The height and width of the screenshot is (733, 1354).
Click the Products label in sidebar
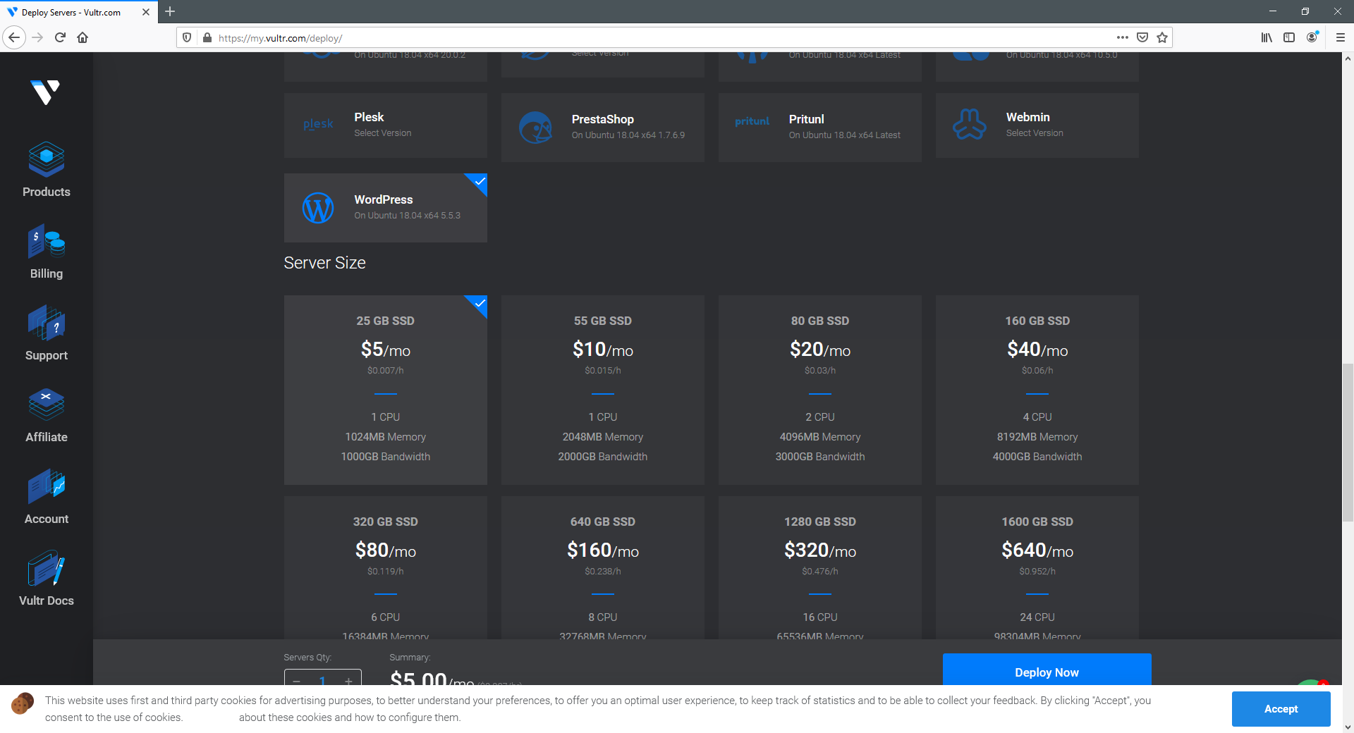click(46, 192)
